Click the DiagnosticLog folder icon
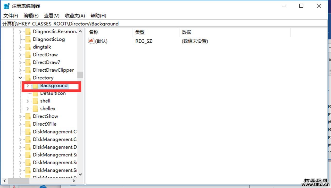Image resolution: width=331 pixels, height=188 pixels. (x=28, y=39)
